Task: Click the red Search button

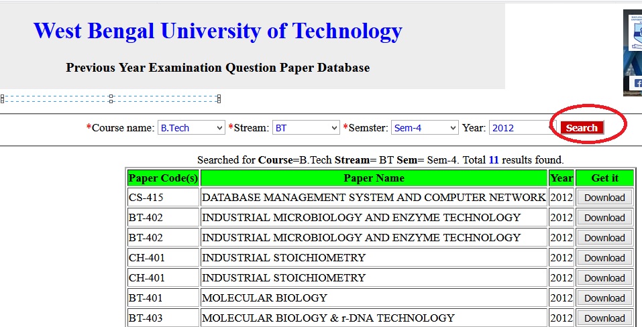Action: pos(582,128)
